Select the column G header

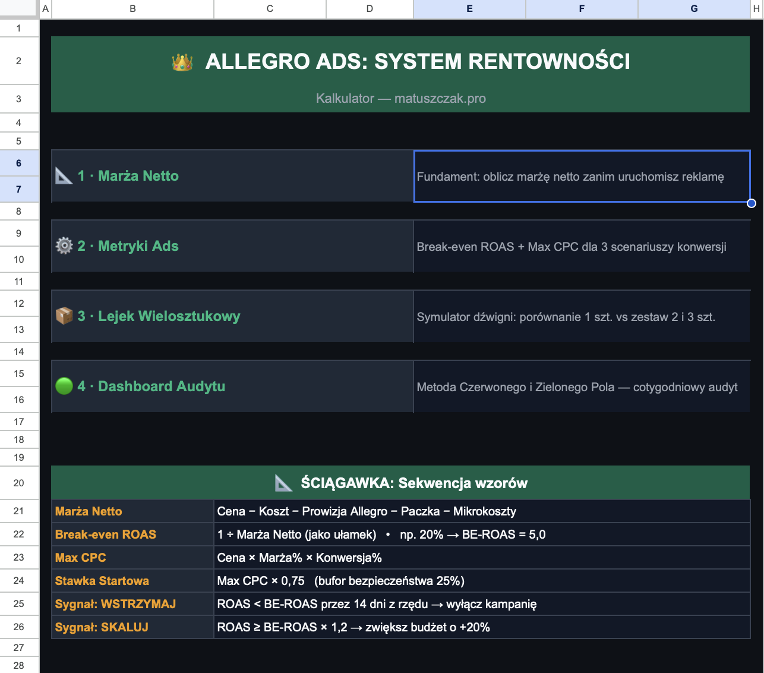click(x=694, y=9)
